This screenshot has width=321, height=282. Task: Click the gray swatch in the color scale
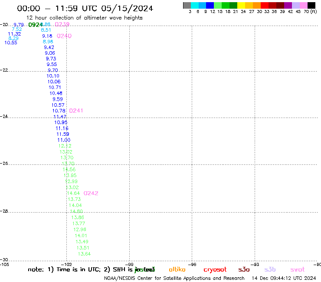point(187,5)
